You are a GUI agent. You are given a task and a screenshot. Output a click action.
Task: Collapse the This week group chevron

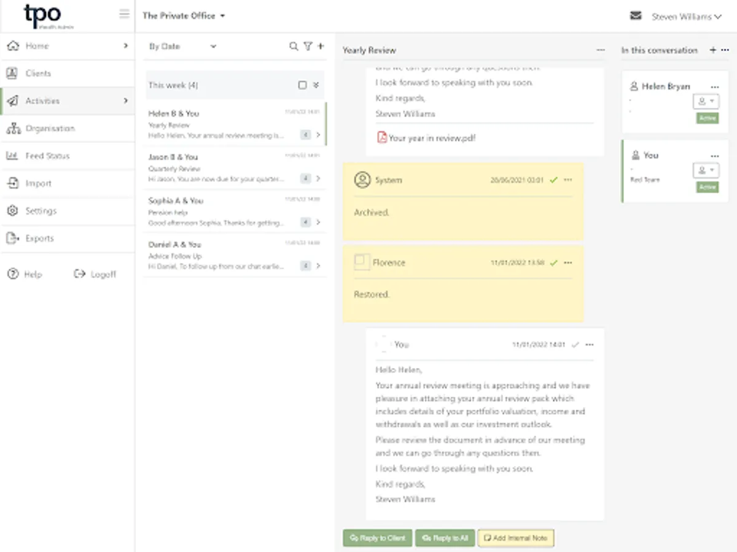316,85
